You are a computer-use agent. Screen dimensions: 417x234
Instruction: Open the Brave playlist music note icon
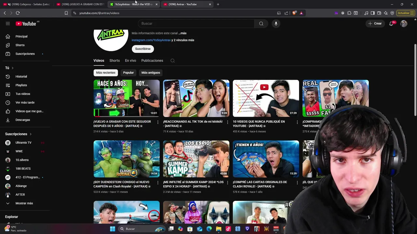click(x=367, y=13)
